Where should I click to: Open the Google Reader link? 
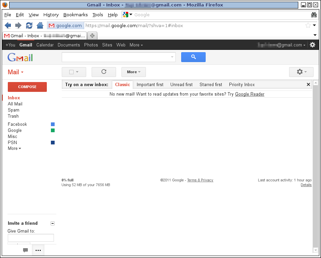249,94
